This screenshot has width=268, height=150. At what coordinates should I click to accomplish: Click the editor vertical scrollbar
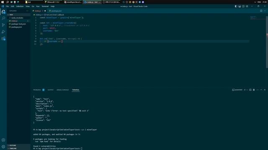267,42
